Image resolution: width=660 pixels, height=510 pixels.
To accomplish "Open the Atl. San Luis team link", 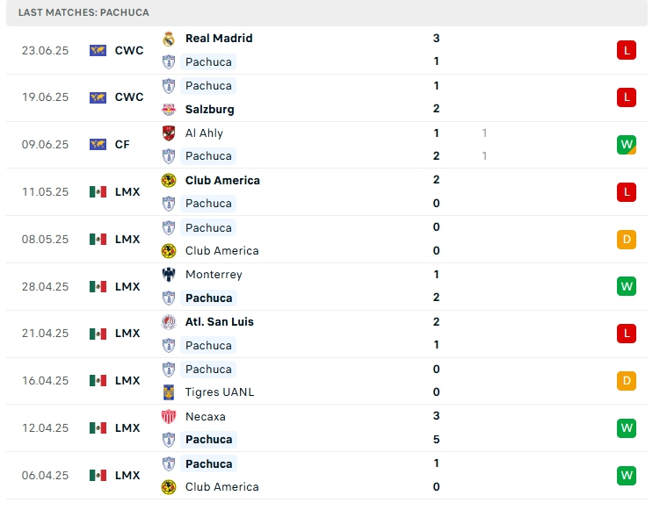I will 219,322.
